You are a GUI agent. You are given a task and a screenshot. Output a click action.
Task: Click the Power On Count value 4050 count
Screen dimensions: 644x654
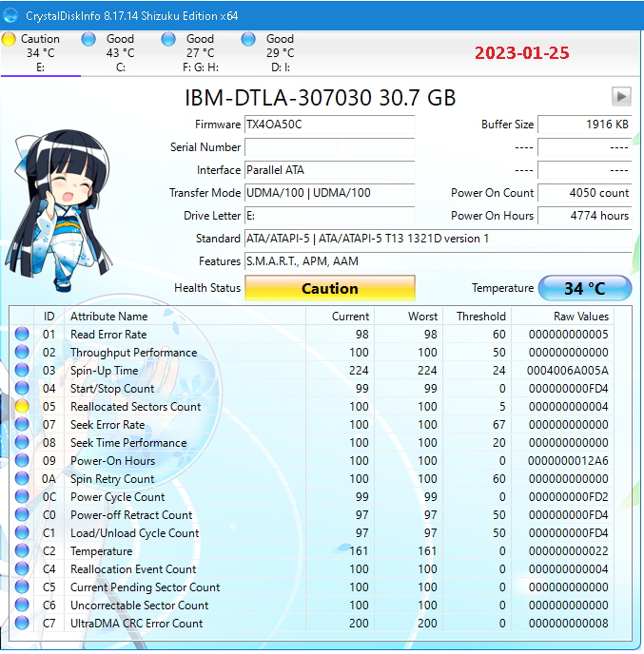click(585, 193)
